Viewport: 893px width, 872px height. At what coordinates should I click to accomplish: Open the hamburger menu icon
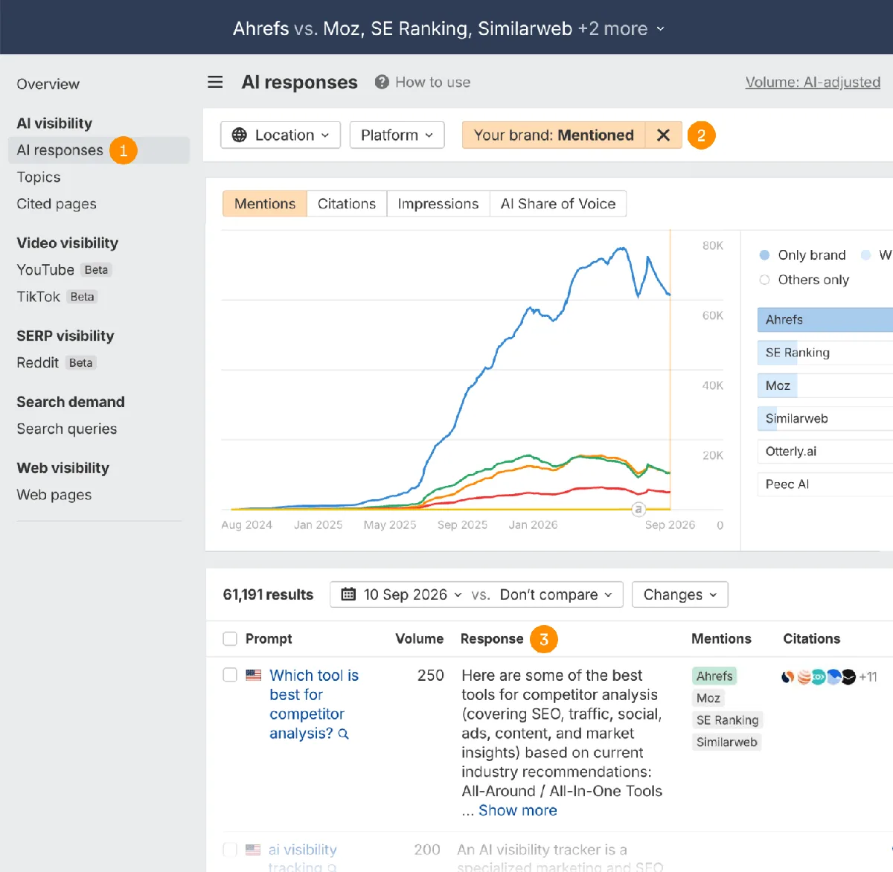[215, 82]
